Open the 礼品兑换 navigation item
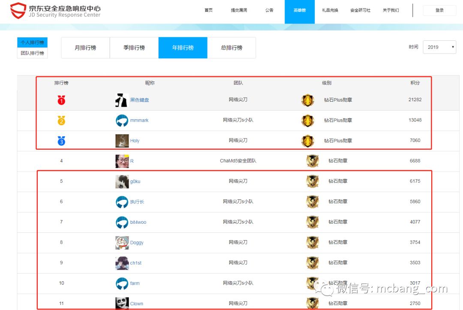The height and width of the screenshot is (310, 463). coord(330,10)
